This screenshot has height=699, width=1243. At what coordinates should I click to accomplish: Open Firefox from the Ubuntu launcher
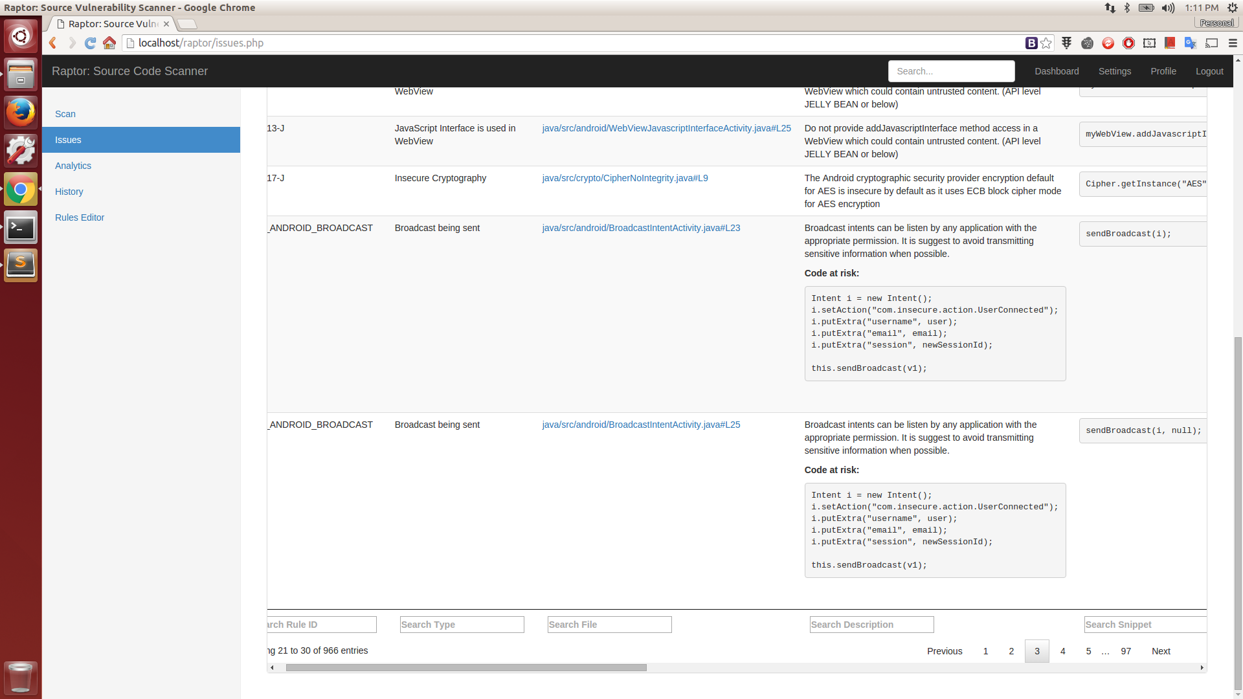(21, 113)
